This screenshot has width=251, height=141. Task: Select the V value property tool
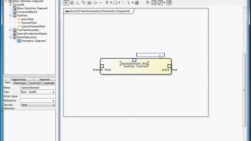click(x=89, y=3)
